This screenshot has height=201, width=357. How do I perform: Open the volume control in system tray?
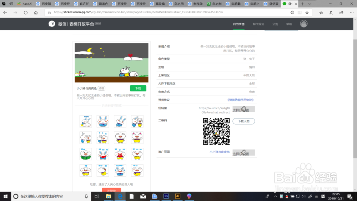coord(303,196)
